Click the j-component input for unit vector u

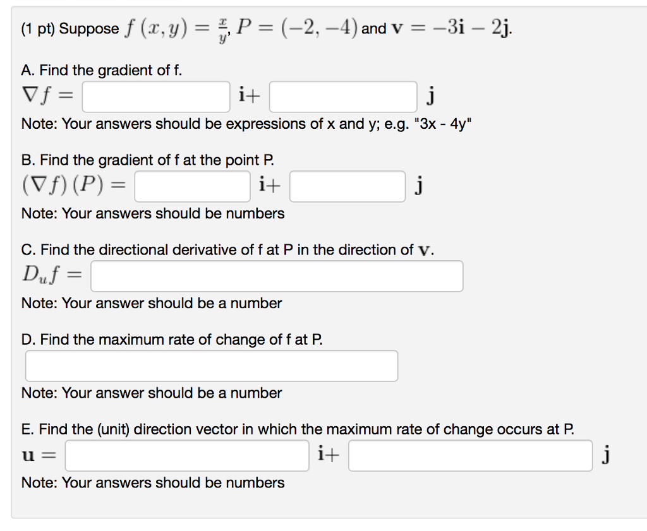(471, 455)
